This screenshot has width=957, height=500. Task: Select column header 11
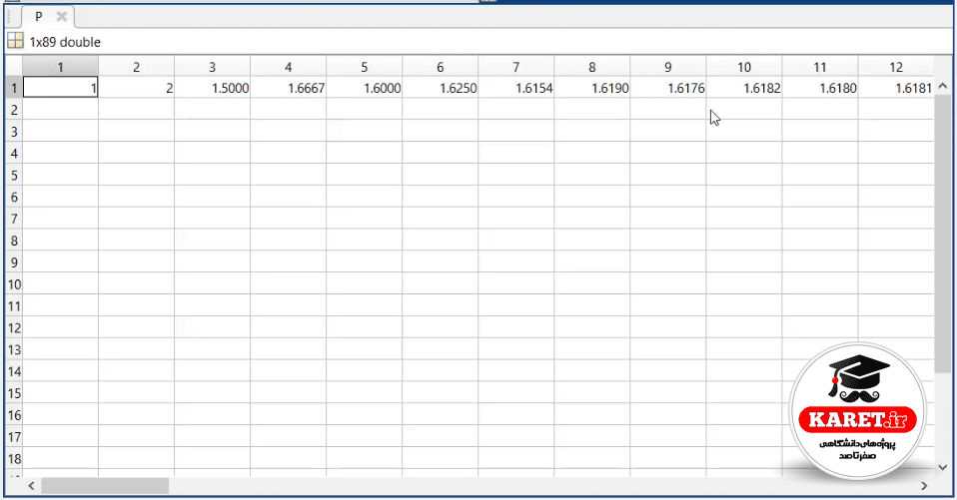point(820,67)
